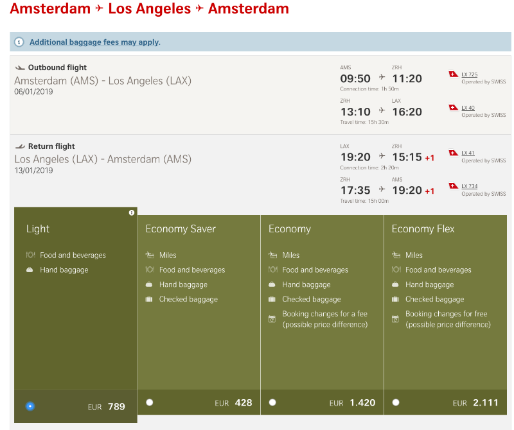Click the return flight landing plane icon
Image resolution: width=514 pixels, height=430 pixels.
tap(19, 146)
